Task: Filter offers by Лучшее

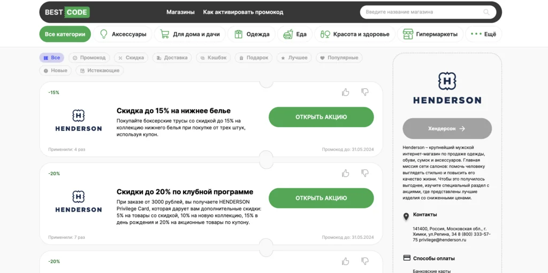Action: point(294,58)
